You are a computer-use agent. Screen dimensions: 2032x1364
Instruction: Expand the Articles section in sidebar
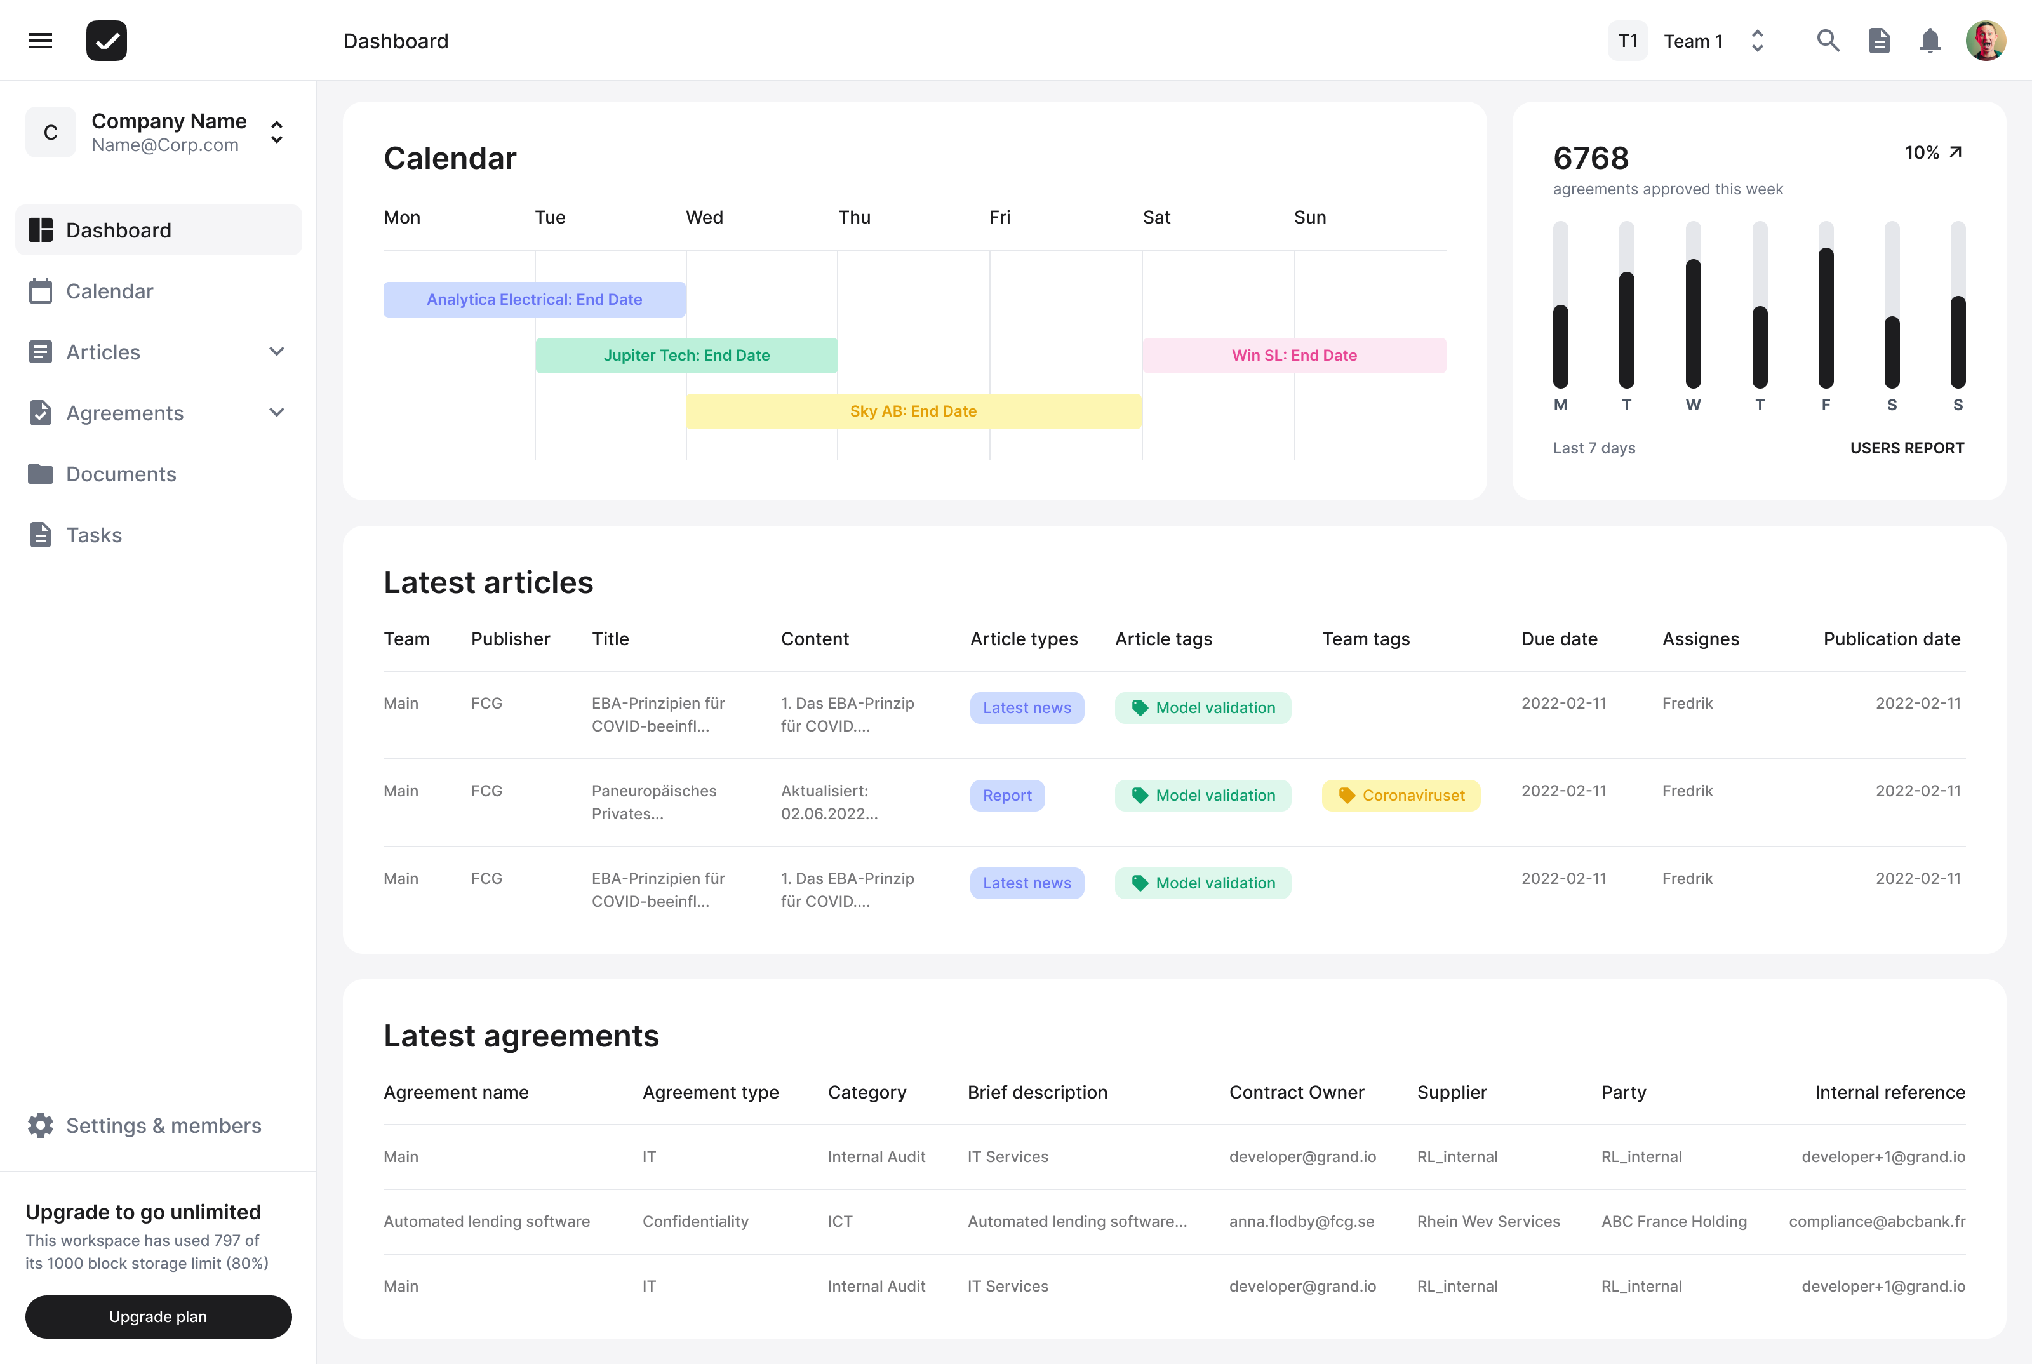[277, 351]
